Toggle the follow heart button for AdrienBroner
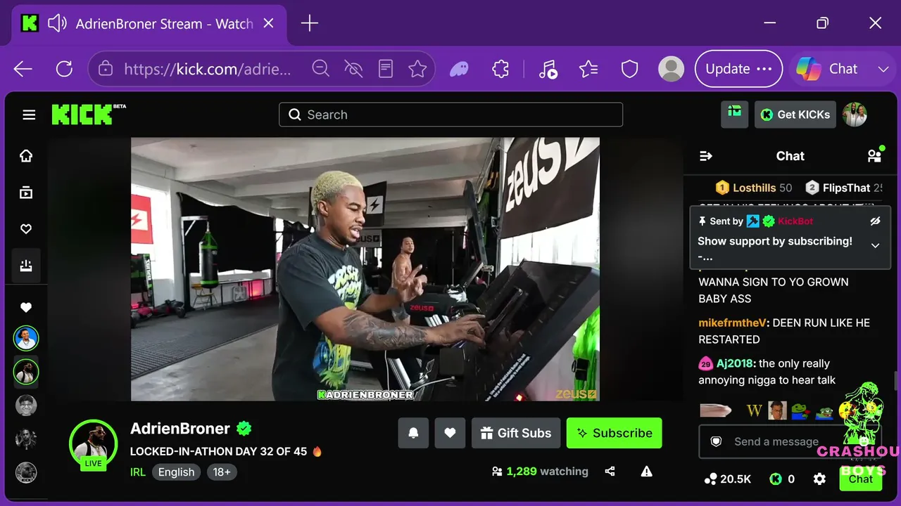Image resolution: width=901 pixels, height=506 pixels. pyautogui.click(x=450, y=433)
